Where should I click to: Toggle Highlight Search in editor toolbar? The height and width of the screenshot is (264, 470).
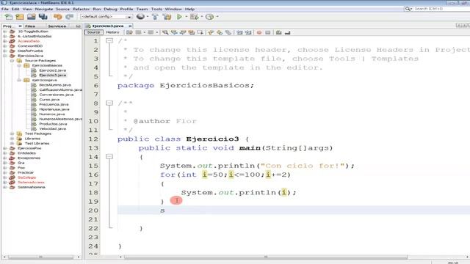coord(191,32)
